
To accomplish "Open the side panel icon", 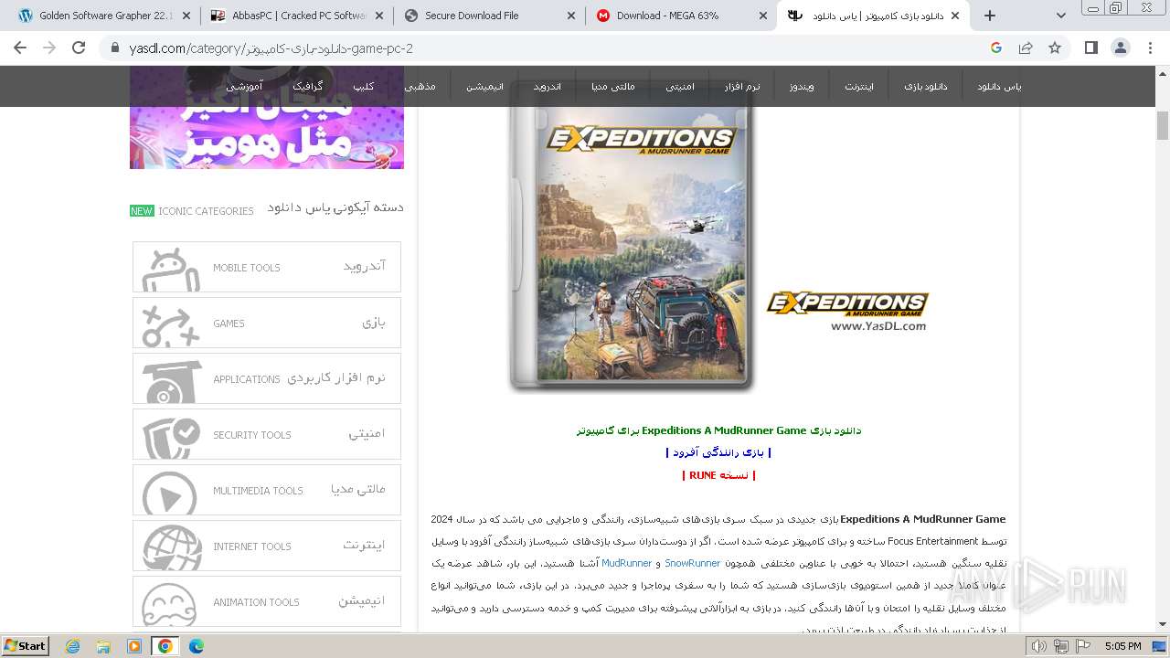I will [x=1090, y=48].
